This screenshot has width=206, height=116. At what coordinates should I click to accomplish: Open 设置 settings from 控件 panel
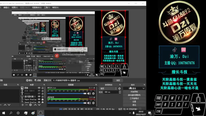click(134, 102)
